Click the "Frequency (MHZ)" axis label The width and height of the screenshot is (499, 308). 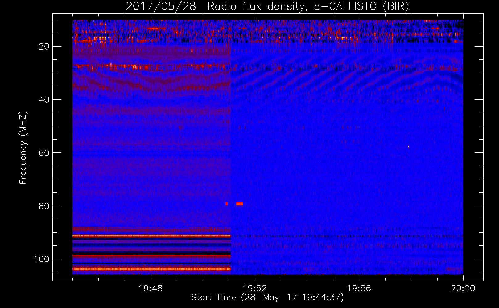tap(23, 148)
